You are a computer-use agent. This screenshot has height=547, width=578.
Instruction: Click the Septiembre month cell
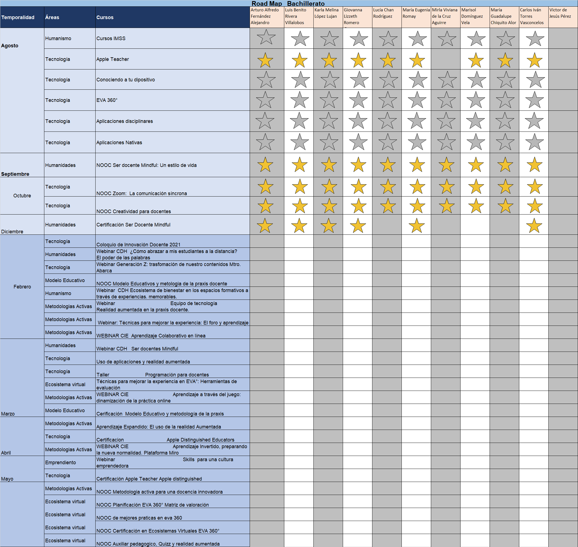tap(22, 165)
